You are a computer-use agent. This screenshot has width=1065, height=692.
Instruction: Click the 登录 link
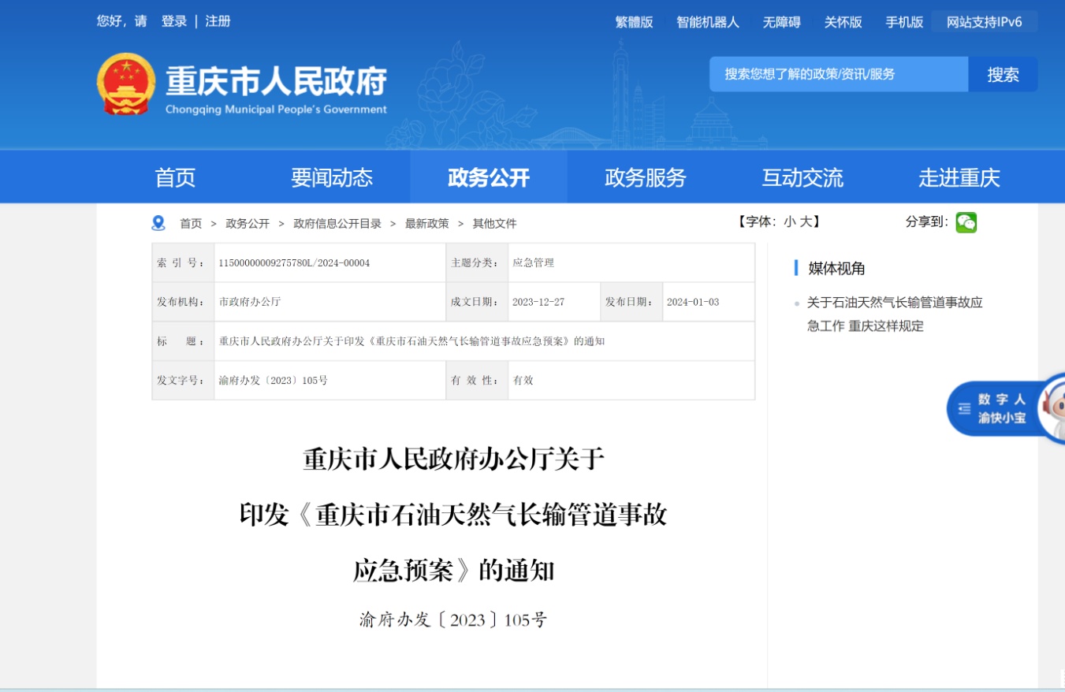174,21
